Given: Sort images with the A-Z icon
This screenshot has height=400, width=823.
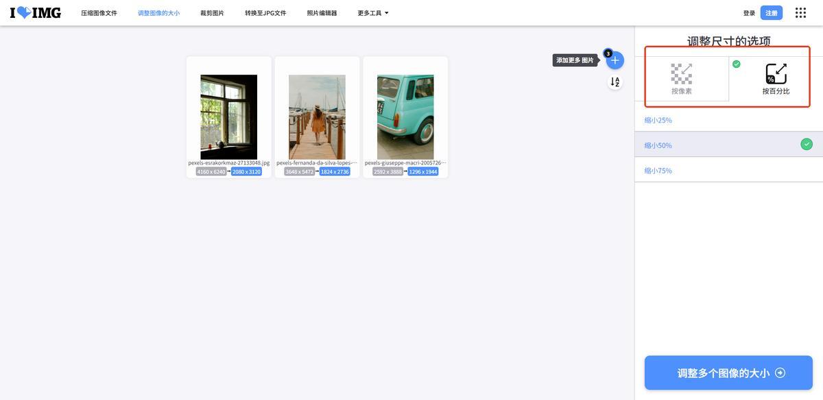Looking at the screenshot, I should point(615,82).
